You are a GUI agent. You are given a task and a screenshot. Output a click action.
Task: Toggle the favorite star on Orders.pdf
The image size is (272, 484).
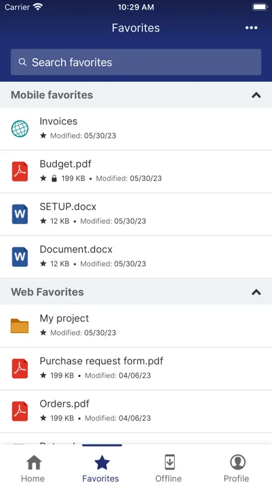tap(44, 418)
